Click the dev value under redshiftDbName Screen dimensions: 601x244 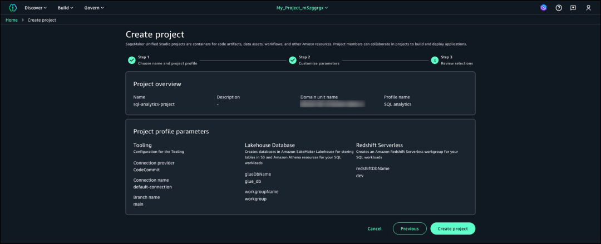click(x=359, y=176)
